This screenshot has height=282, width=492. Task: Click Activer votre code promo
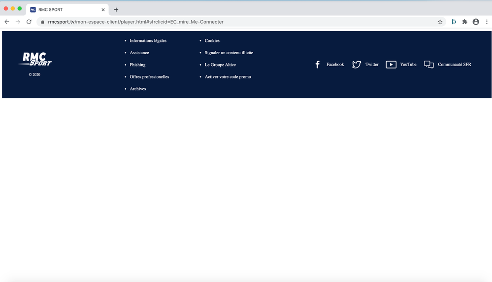click(x=228, y=77)
